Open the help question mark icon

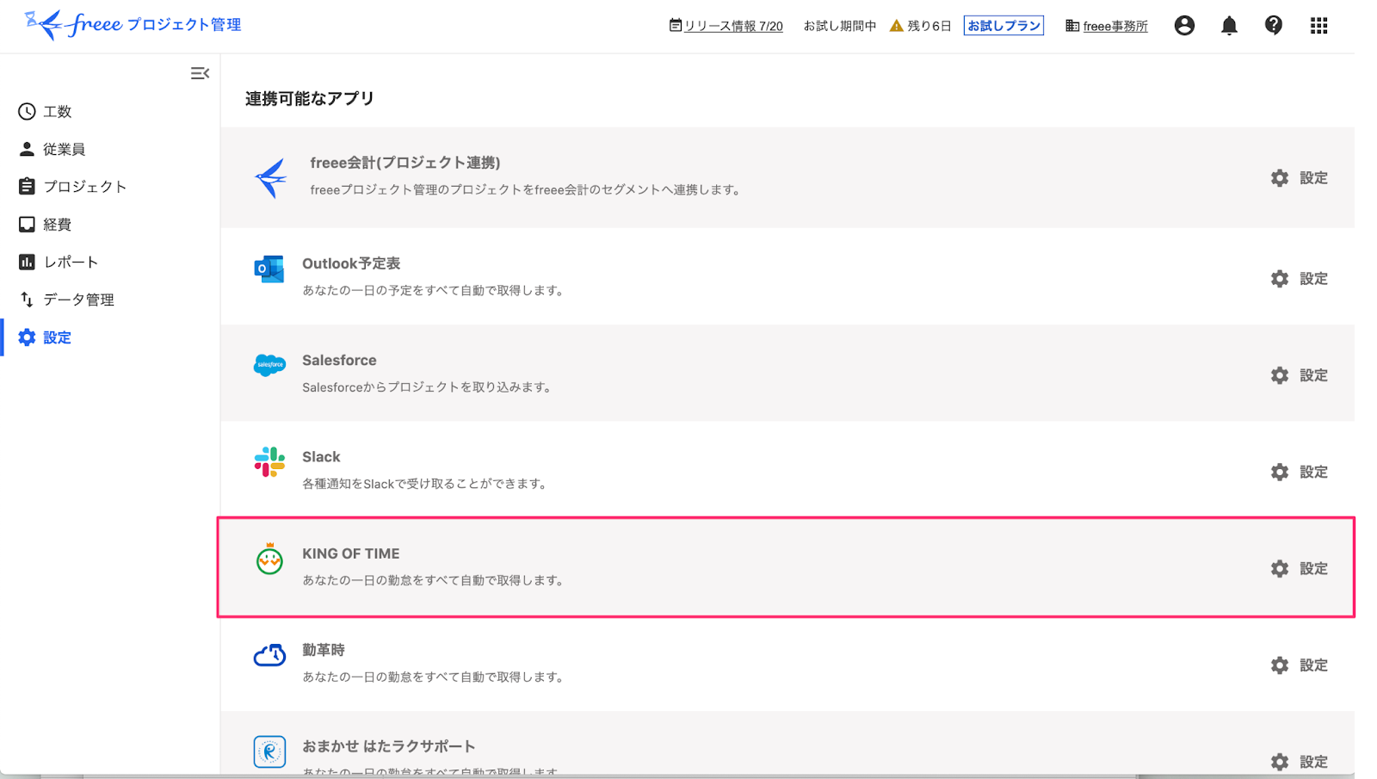coord(1274,26)
